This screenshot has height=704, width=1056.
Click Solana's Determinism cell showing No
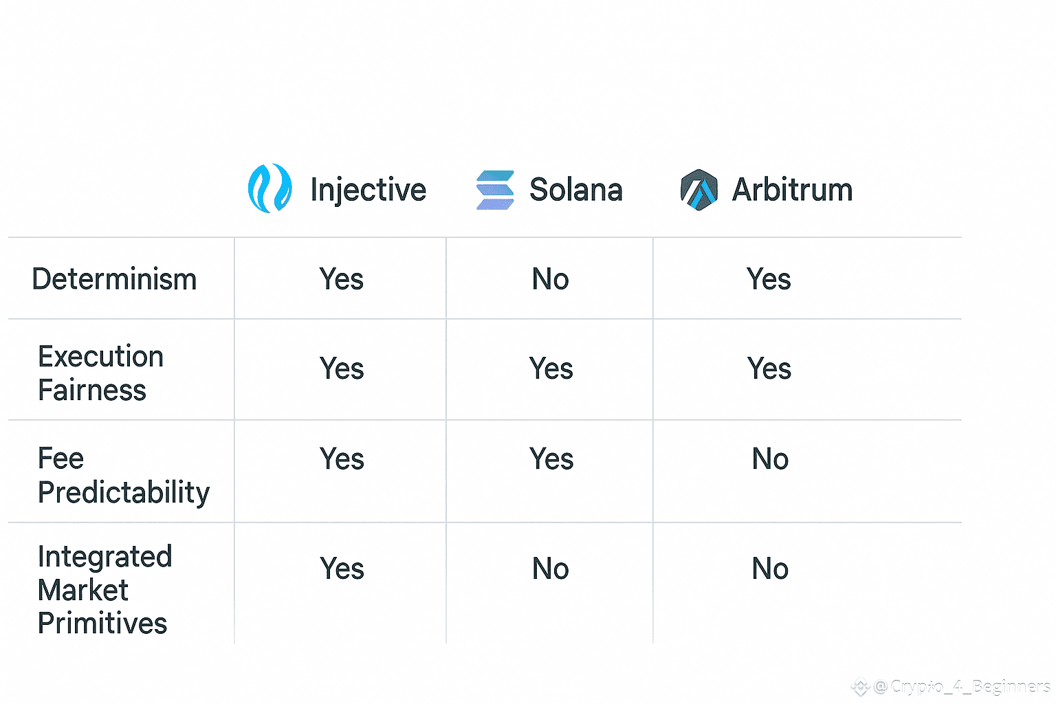[x=550, y=279]
